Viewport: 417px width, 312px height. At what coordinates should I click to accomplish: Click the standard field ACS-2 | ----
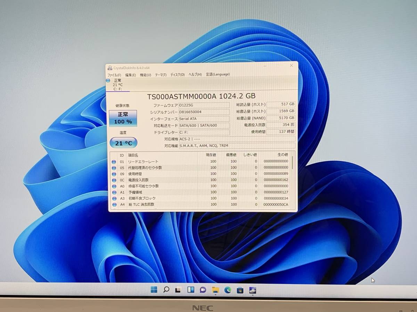[x=237, y=139]
